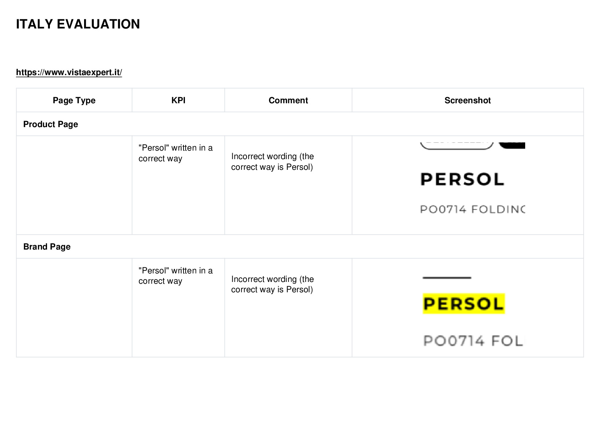Click the Product Page incorrect wording comment

pos(273,162)
